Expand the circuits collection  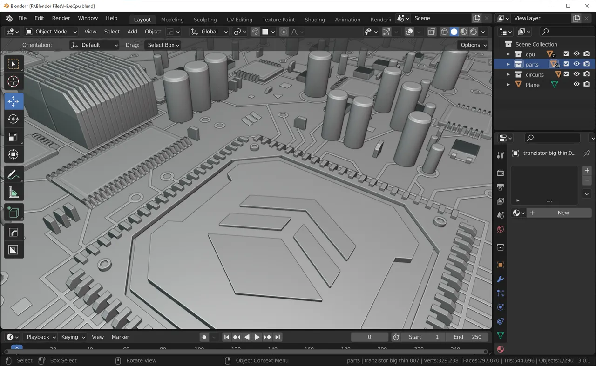click(508, 74)
